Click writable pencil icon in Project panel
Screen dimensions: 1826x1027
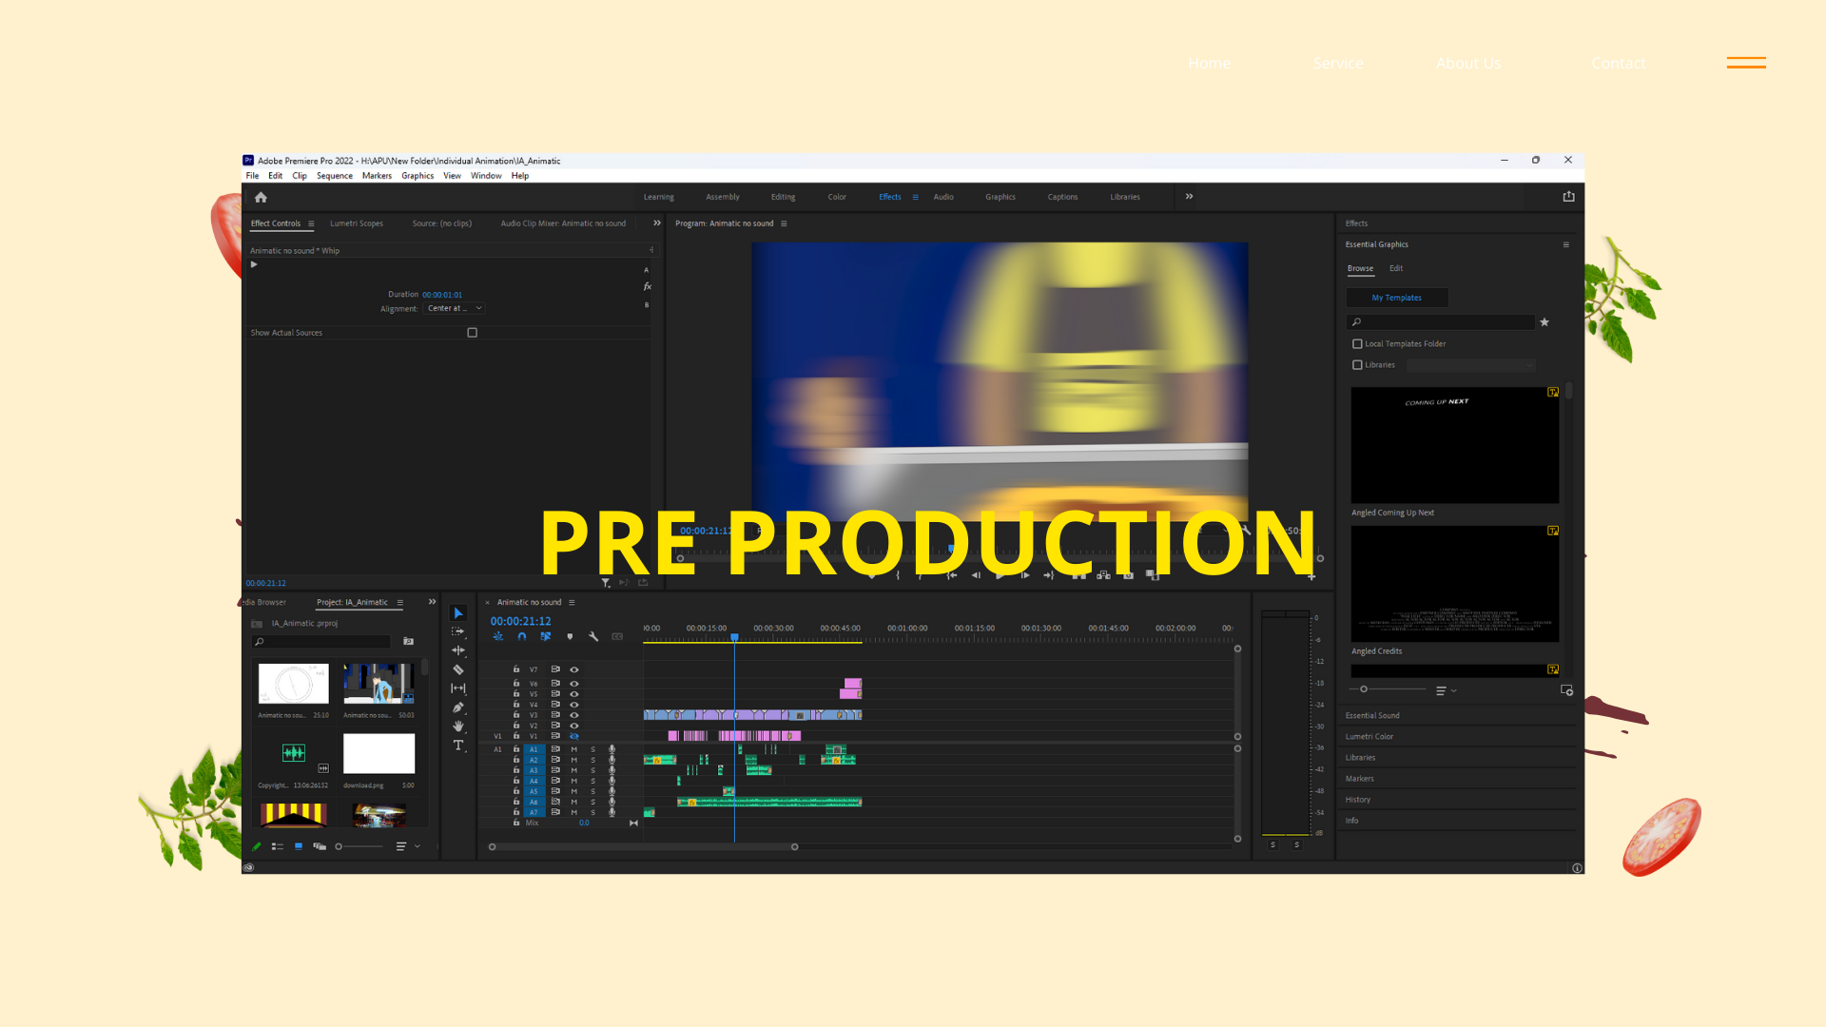pos(256,846)
